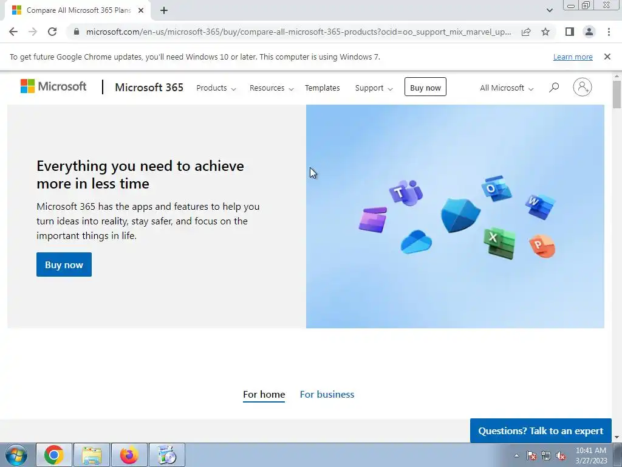
Task: Expand the Products menu
Action: click(x=216, y=88)
